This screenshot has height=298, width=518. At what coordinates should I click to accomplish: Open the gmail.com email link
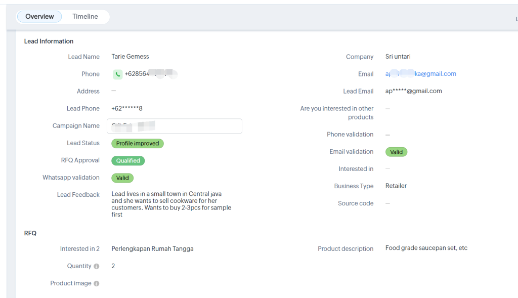pyautogui.click(x=420, y=74)
